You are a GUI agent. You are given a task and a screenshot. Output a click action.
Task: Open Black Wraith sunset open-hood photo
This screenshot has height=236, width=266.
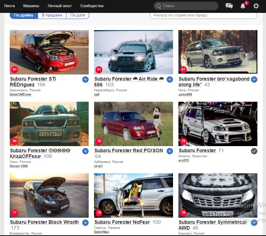click(49, 196)
